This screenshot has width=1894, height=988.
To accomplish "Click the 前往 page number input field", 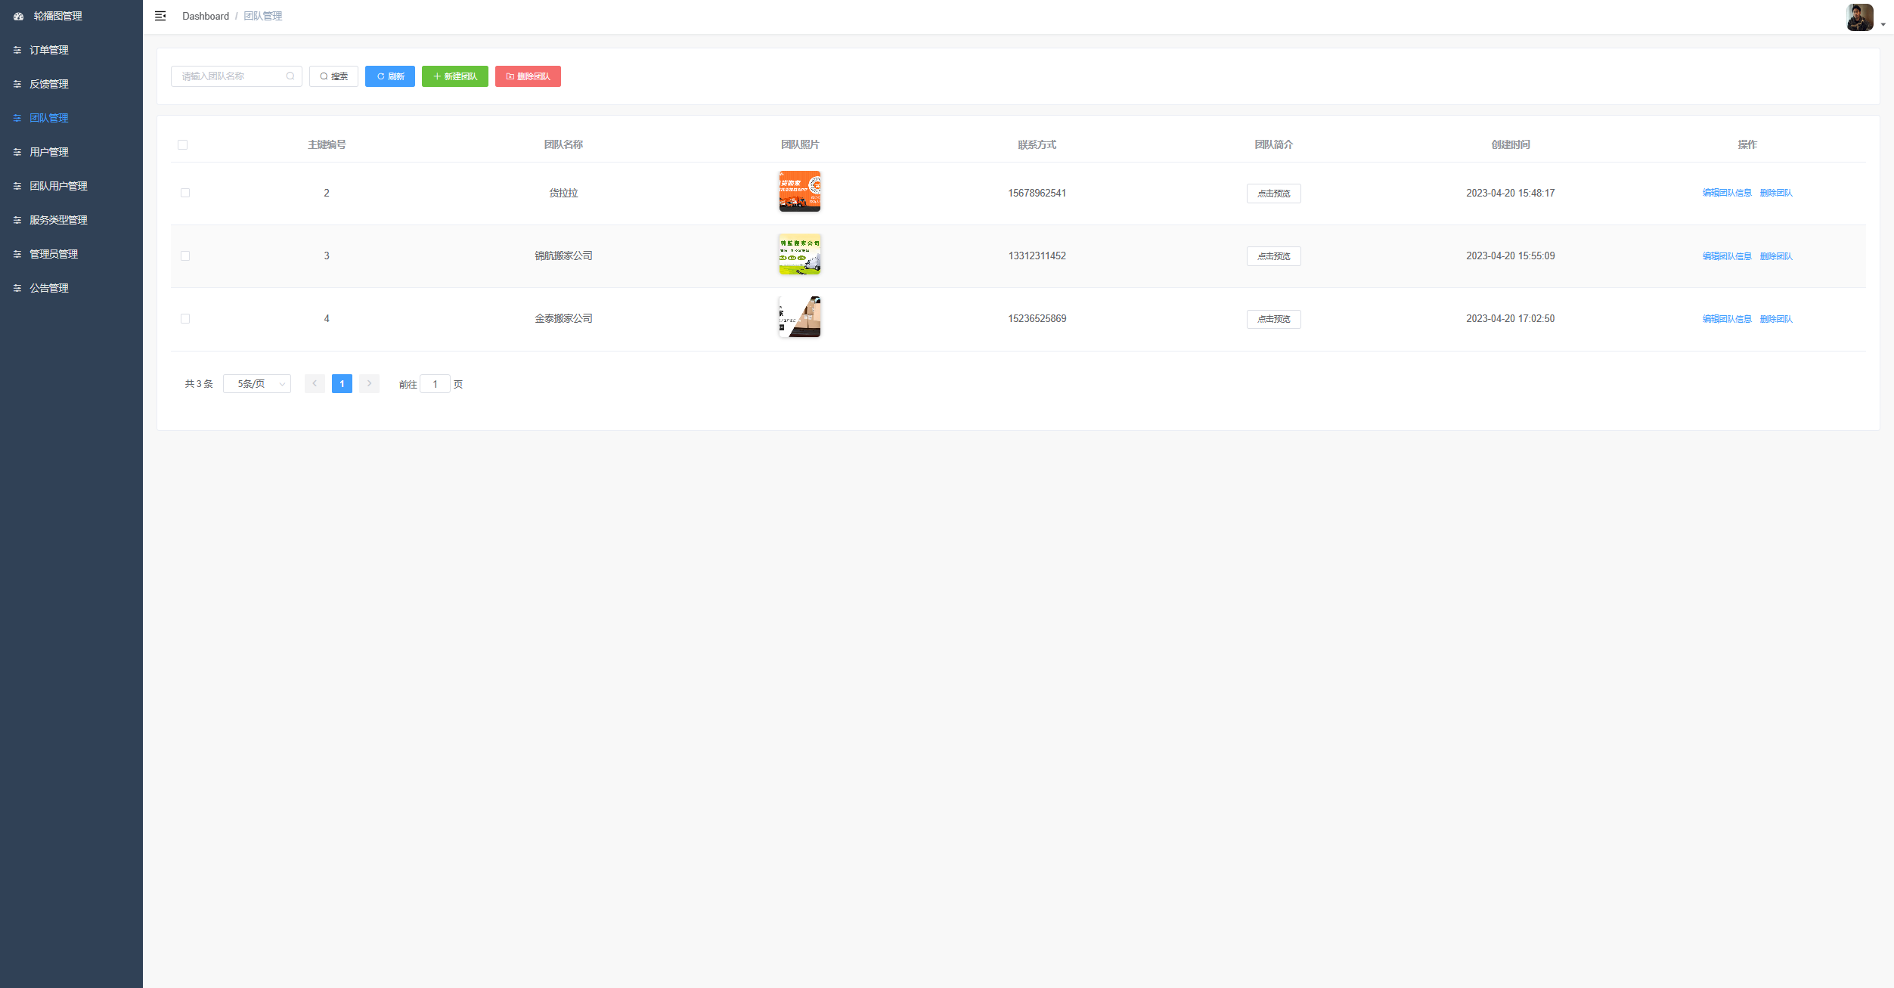I will pos(435,384).
